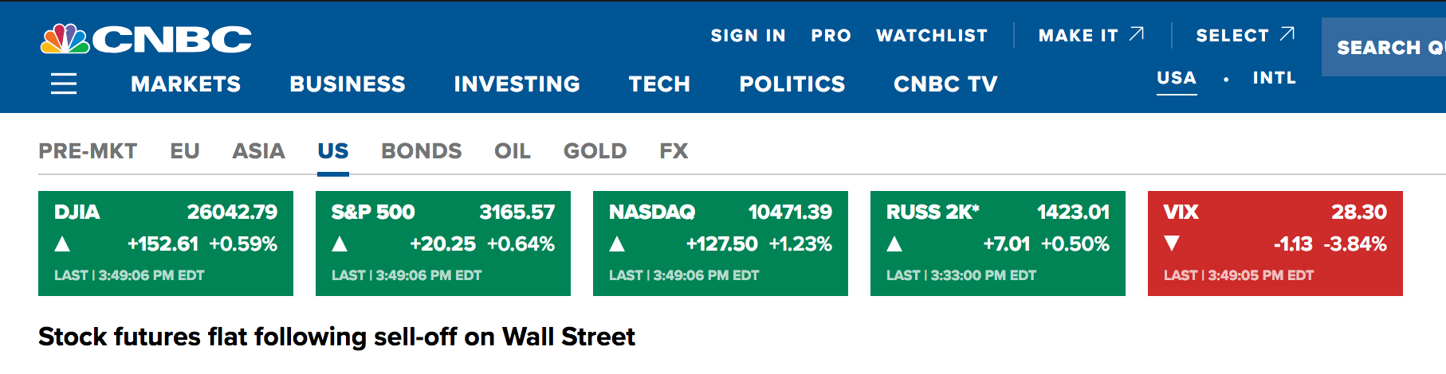The image size is (1446, 374).
Task: Select the PRE-MKT tab
Action: 88,151
